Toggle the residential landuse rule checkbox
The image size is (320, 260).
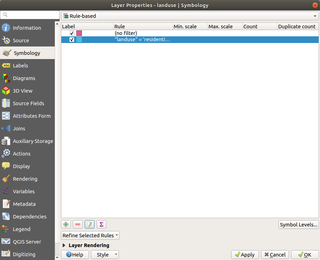72,39
